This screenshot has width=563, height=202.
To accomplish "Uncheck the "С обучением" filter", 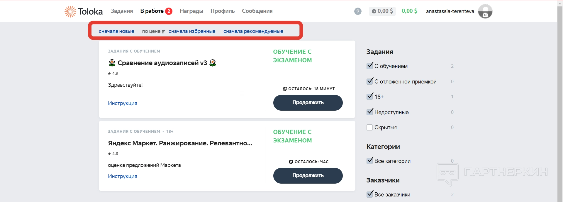I will pos(370,66).
